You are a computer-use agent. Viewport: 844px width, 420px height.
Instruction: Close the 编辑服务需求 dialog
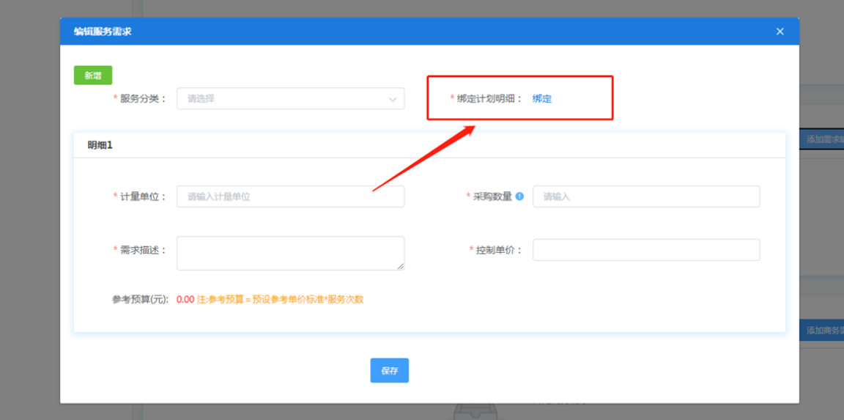(x=780, y=32)
